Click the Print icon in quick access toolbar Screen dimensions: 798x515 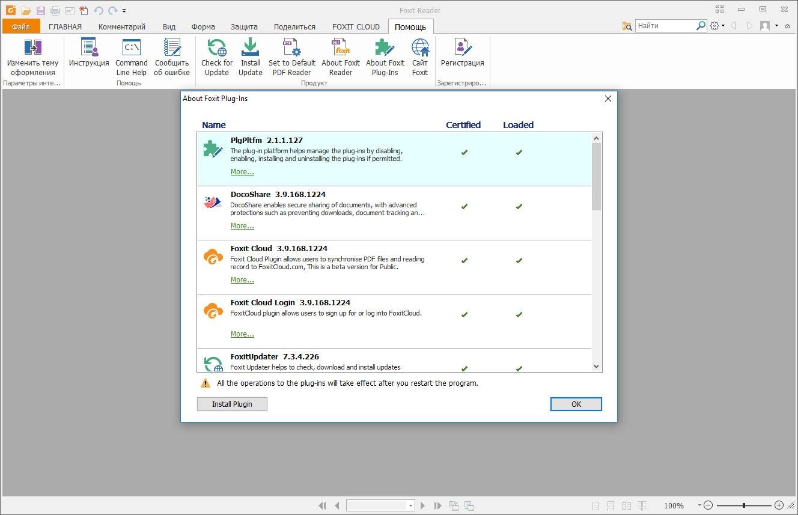pyautogui.click(x=55, y=10)
